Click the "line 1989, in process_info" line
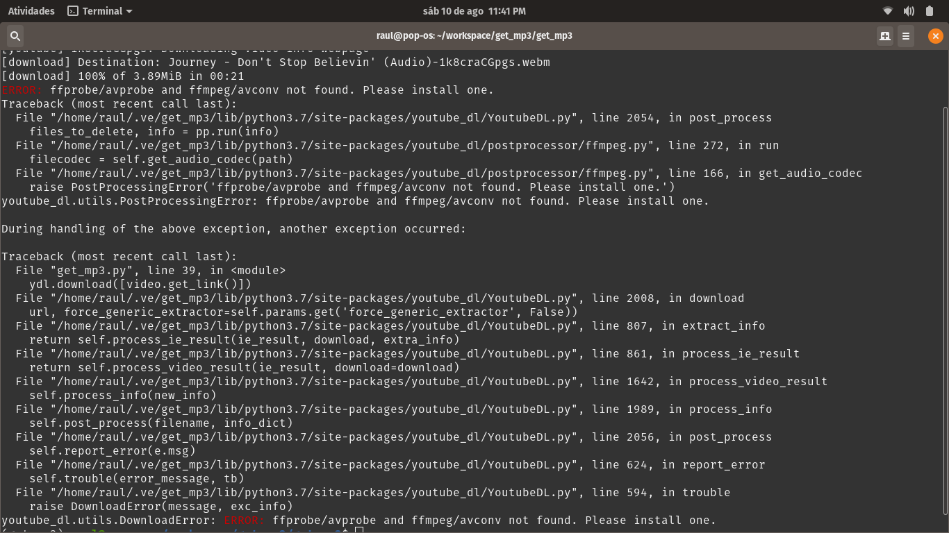Image resolution: width=949 pixels, height=533 pixels. pyautogui.click(x=394, y=409)
